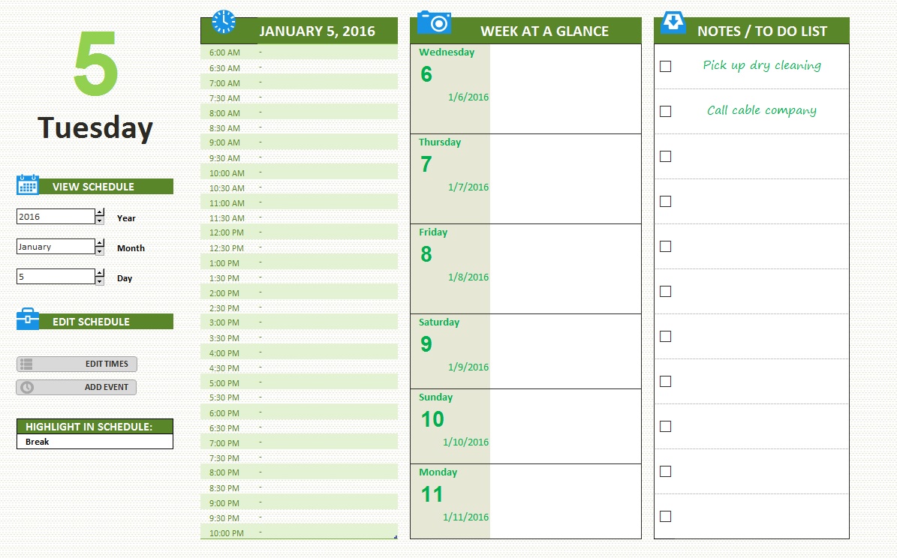The width and height of the screenshot is (897, 558).
Task: Decrease the Month spinner value
Action: [100, 251]
